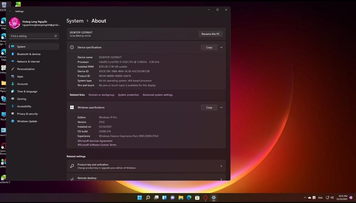Open Task View on taskbar
The image size is (356, 203).
coord(156,197)
